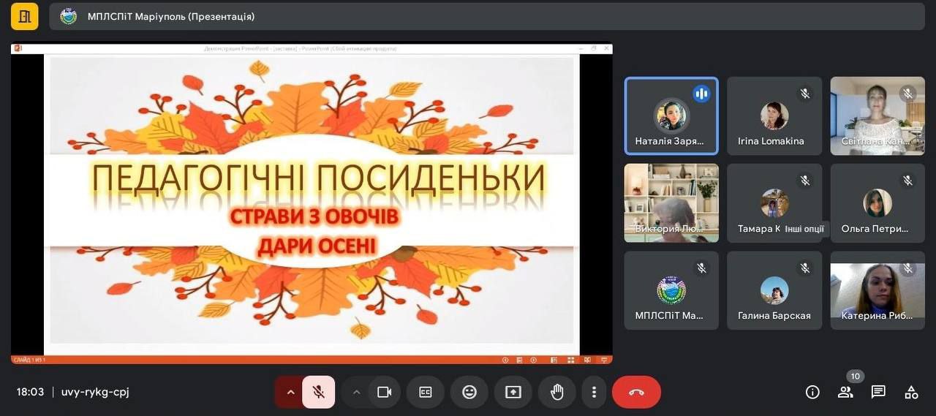Screen dimensions: 936x416
Task: Turn on closed captions
Action: point(426,392)
